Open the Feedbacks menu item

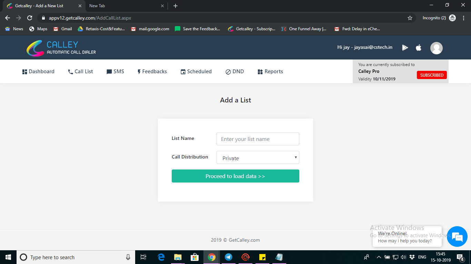coord(152,71)
